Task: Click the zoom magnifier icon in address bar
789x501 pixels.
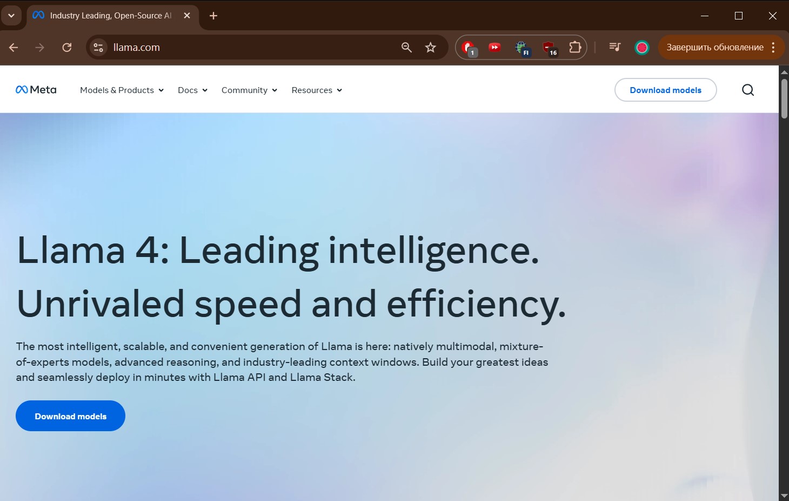Action: click(406, 48)
